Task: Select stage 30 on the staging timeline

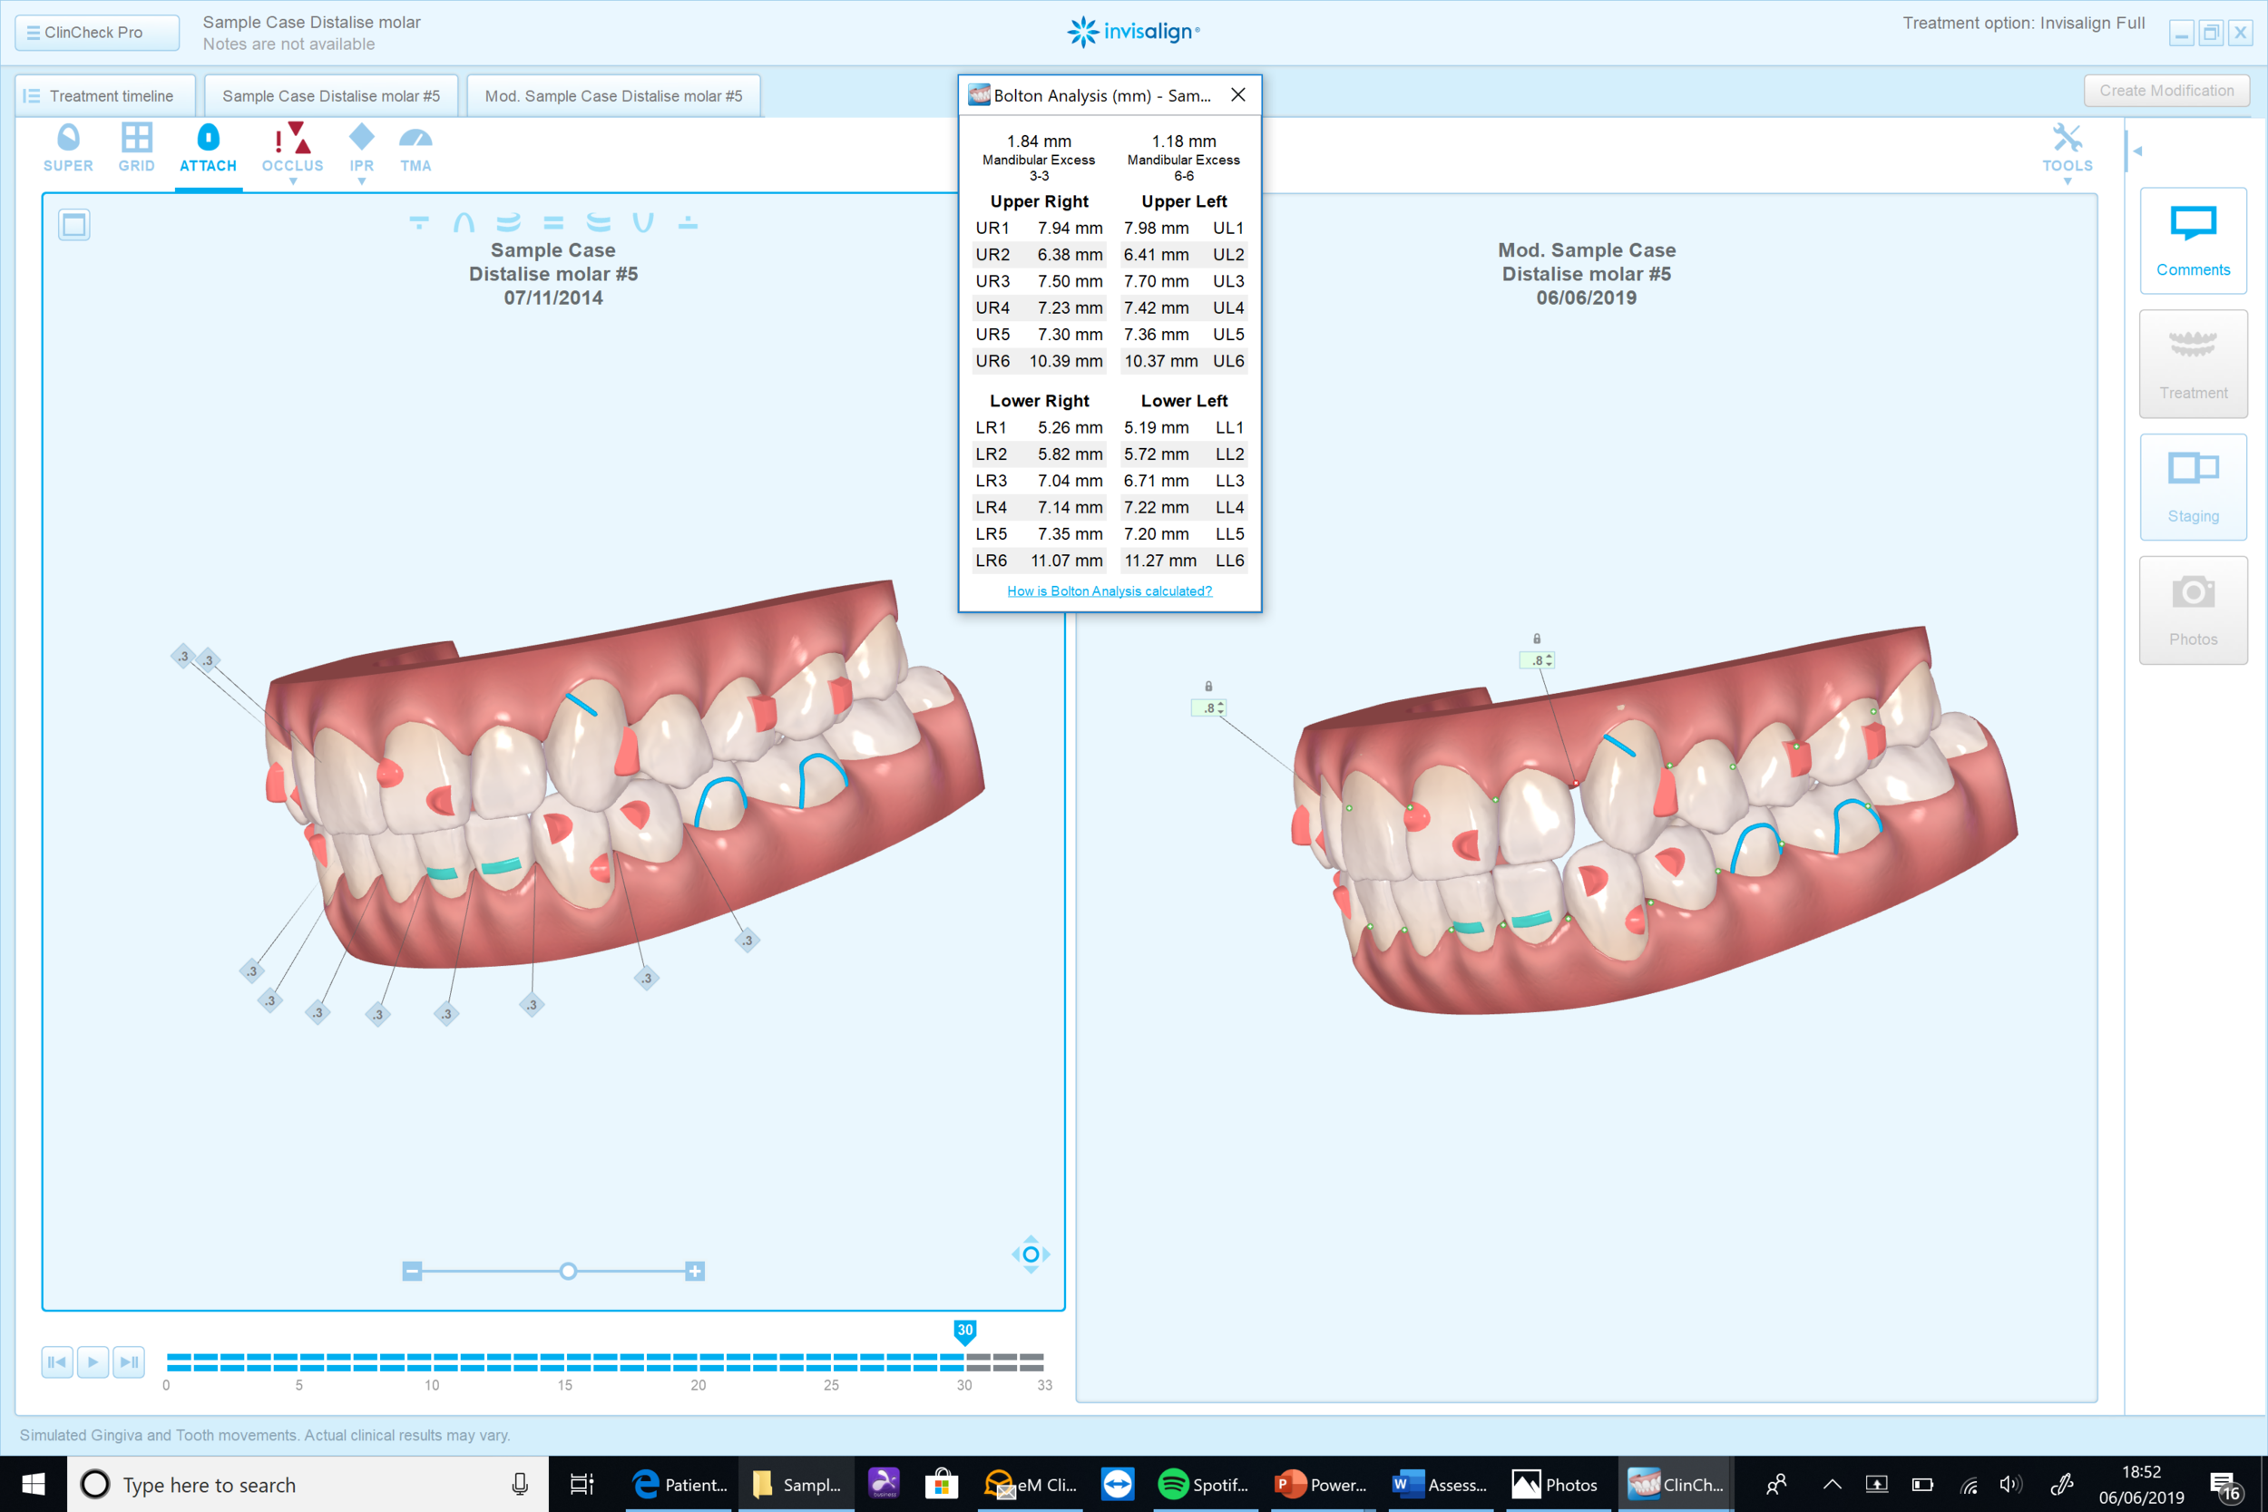Action: [964, 1331]
